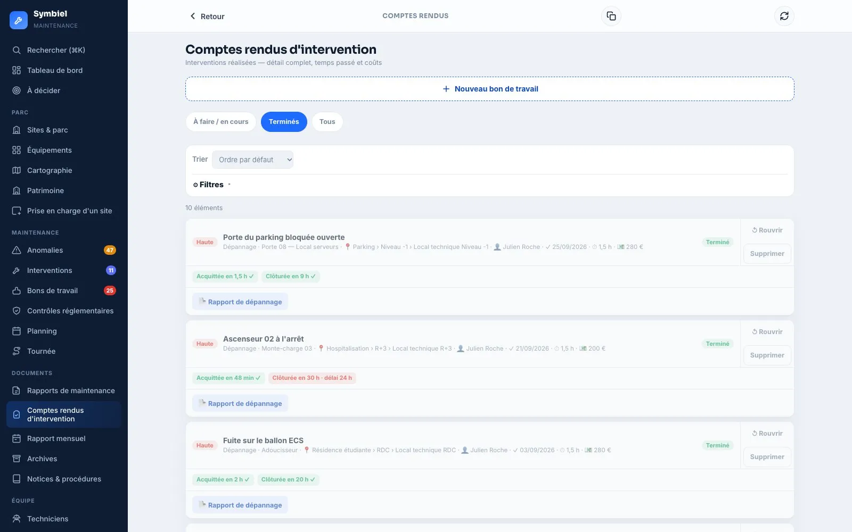Click the refresh icon in top bar
This screenshot has width=852, height=532.
784,16
